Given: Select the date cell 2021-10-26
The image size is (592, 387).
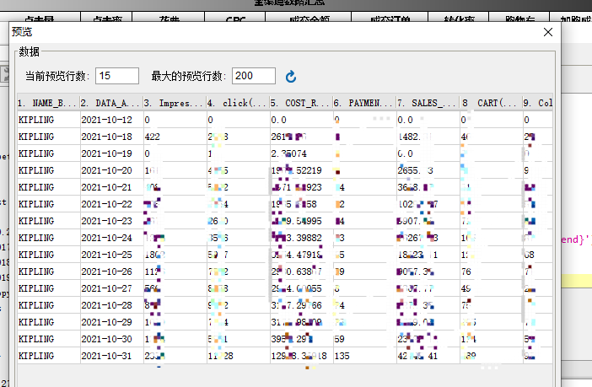Looking at the screenshot, I should pos(112,271).
